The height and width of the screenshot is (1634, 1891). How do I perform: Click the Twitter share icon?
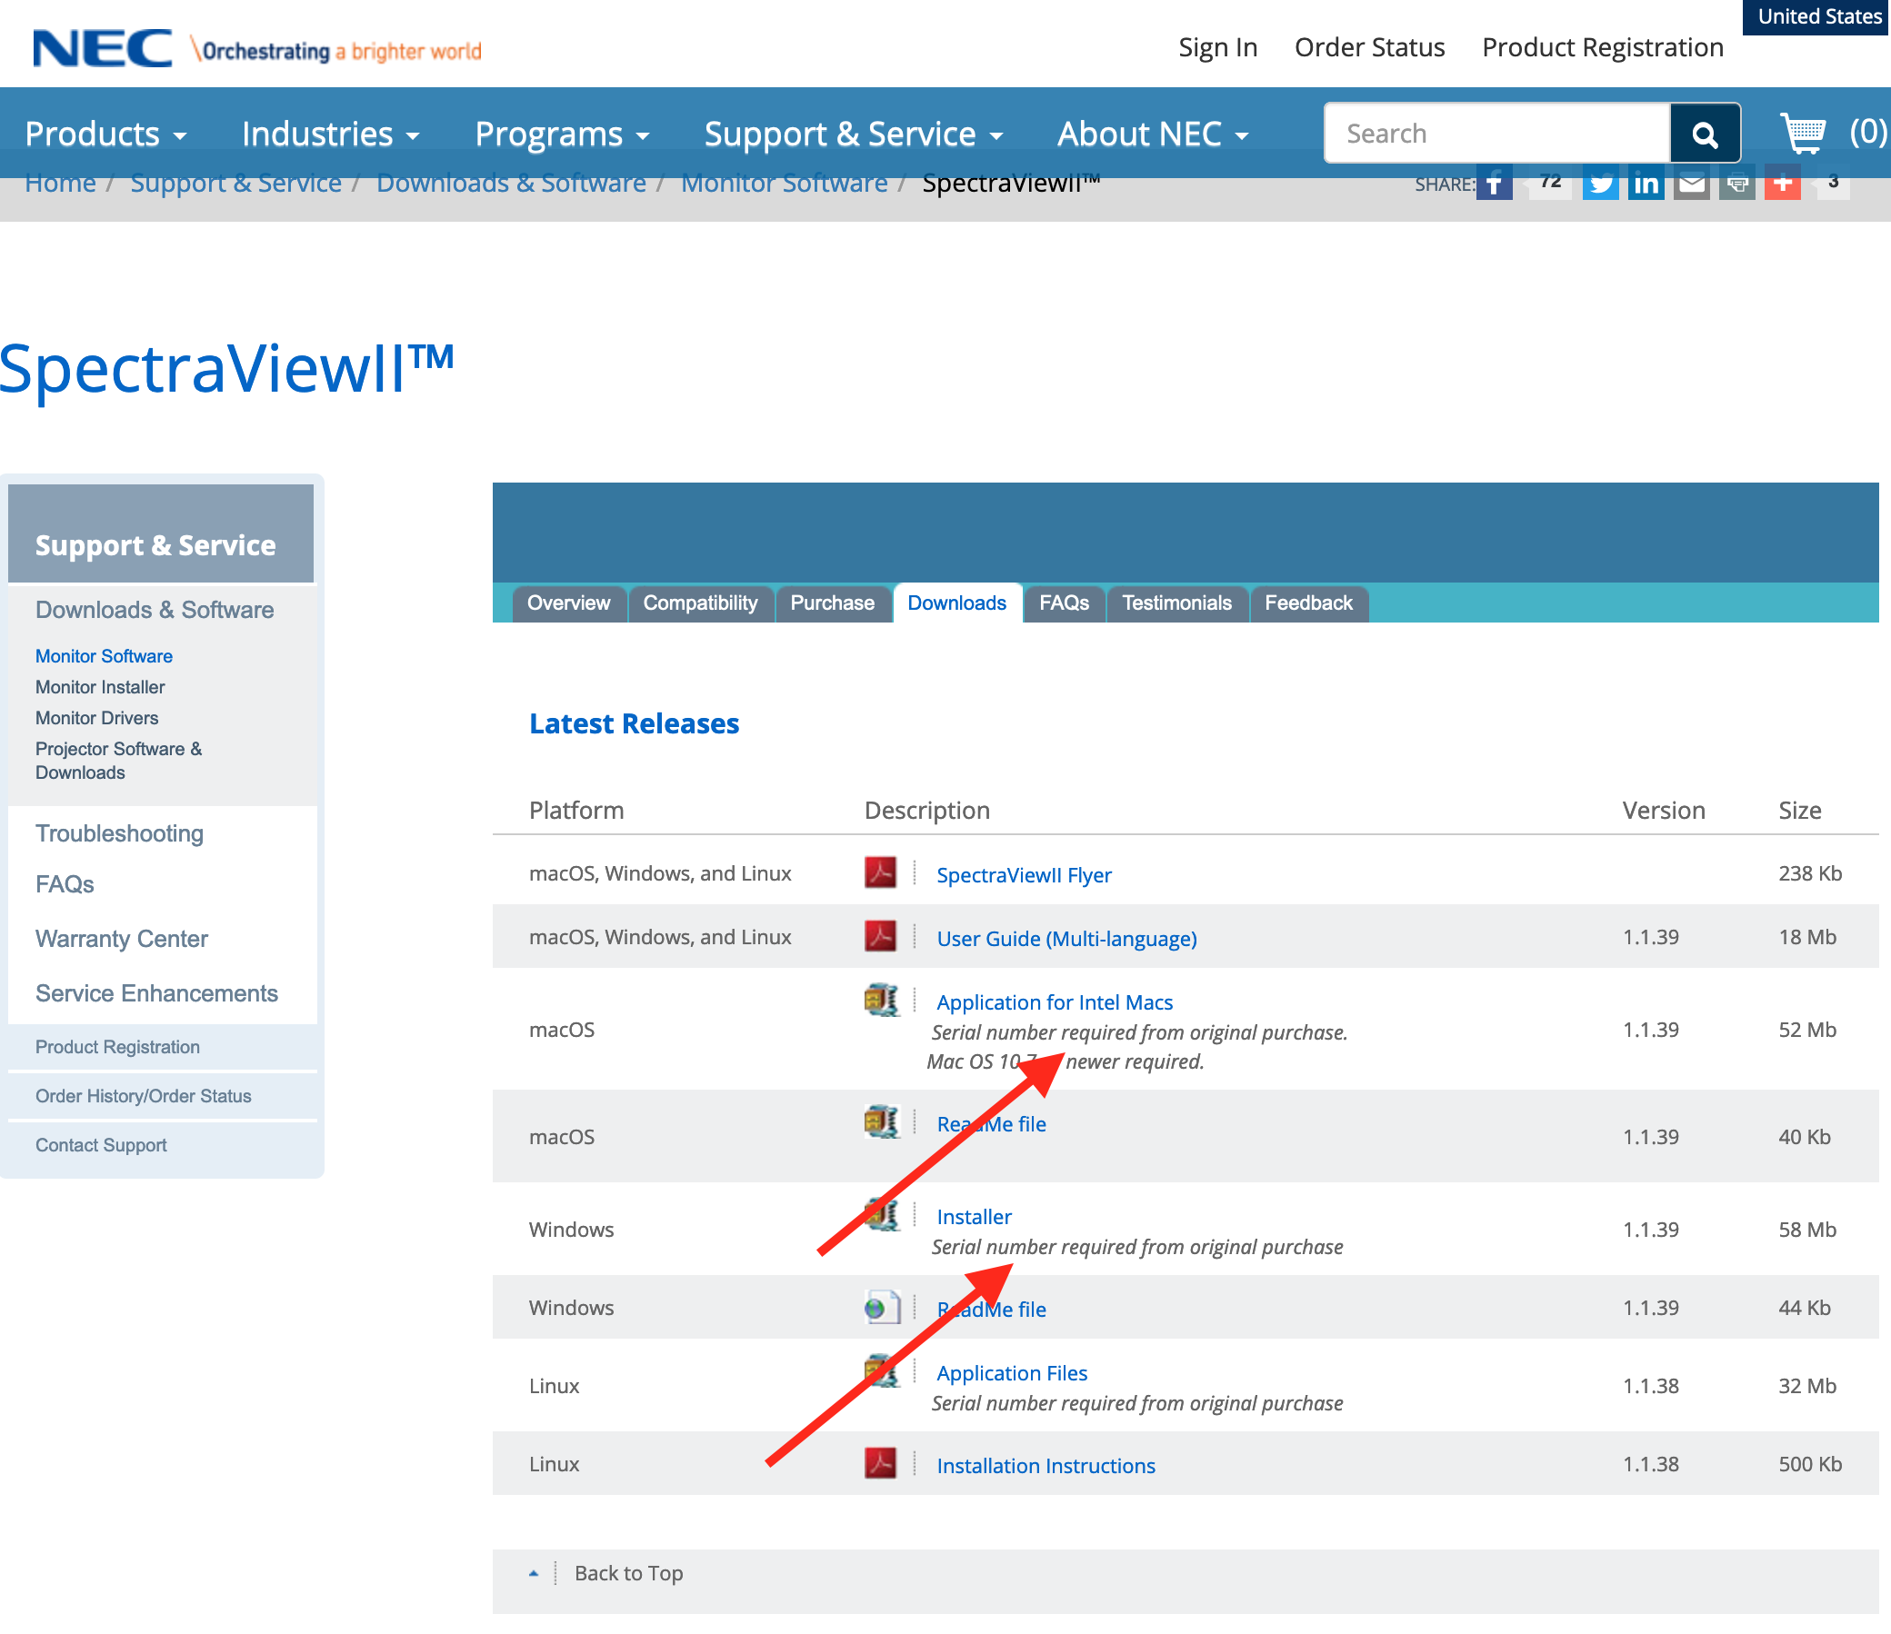tap(1599, 184)
